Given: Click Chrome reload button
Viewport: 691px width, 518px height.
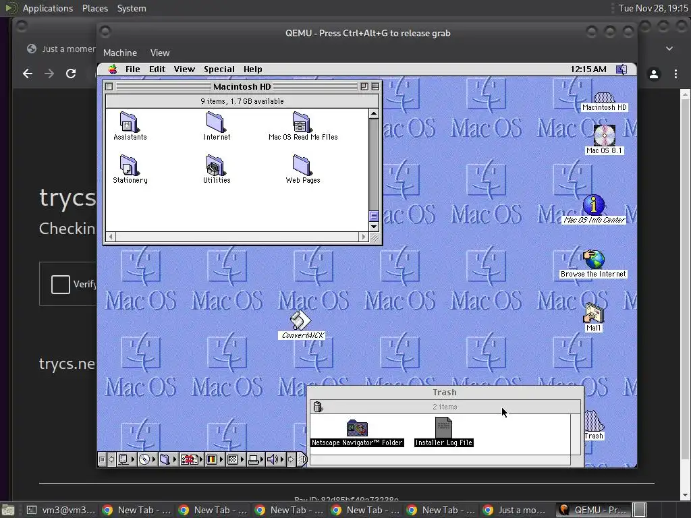Looking at the screenshot, I should [x=70, y=74].
